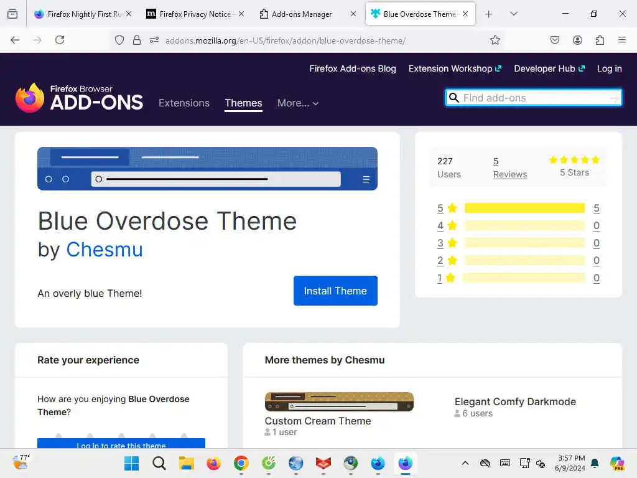Reload the current page

pyautogui.click(x=60, y=40)
